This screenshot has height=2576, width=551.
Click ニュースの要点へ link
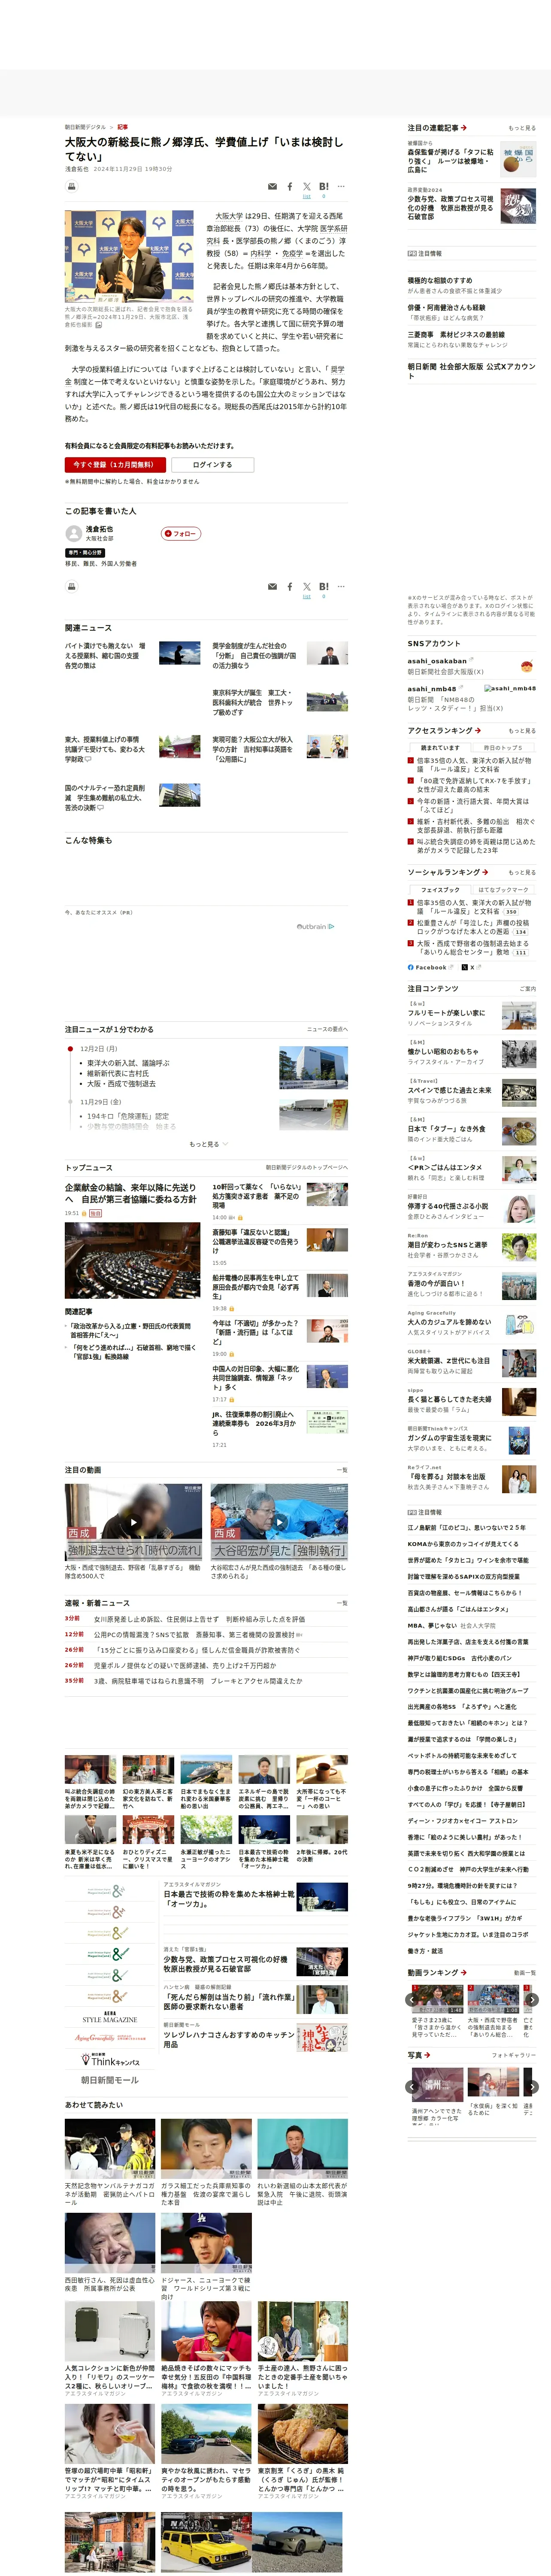pyautogui.click(x=327, y=1029)
